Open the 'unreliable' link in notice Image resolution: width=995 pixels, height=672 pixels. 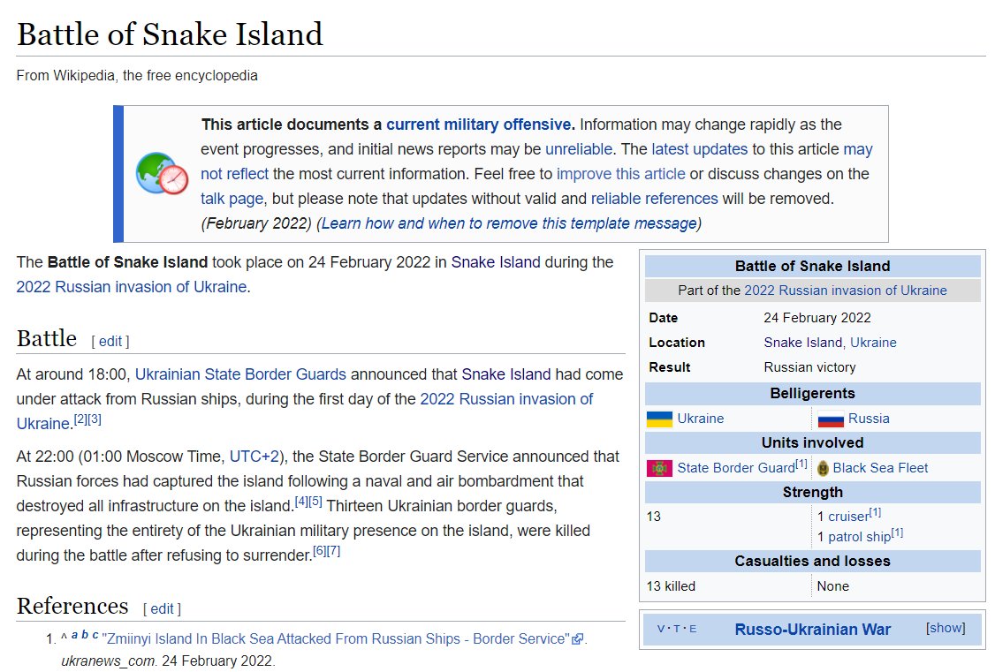tap(579, 149)
